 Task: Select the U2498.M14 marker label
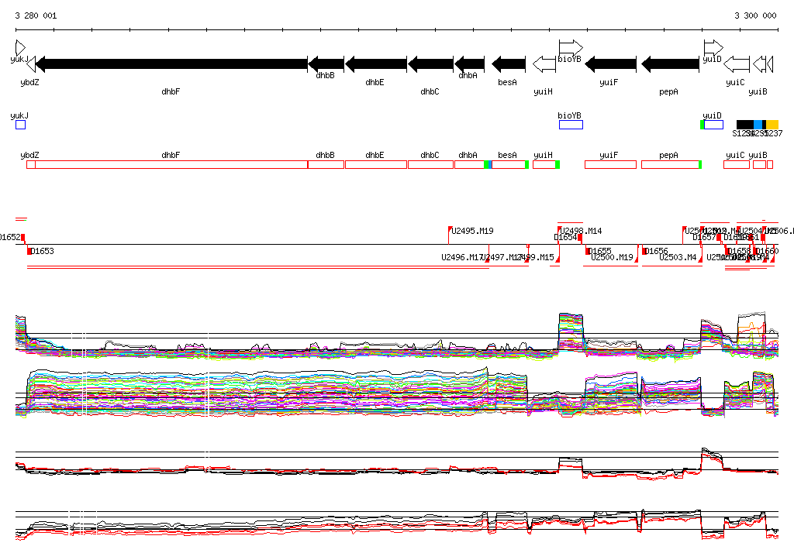coord(582,231)
